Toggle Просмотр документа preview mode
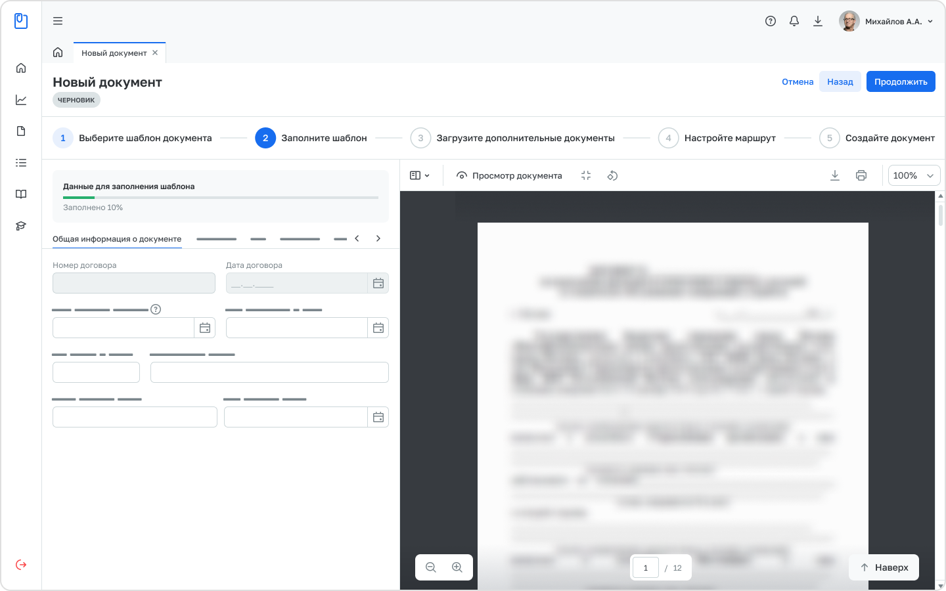The height and width of the screenshot is (591, 946). point(509,175)
